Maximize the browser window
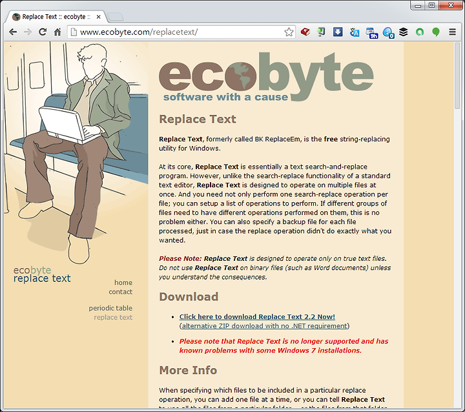Image resolution: width=465 pixels, height=412 pixels. click(x=432, y=5)
